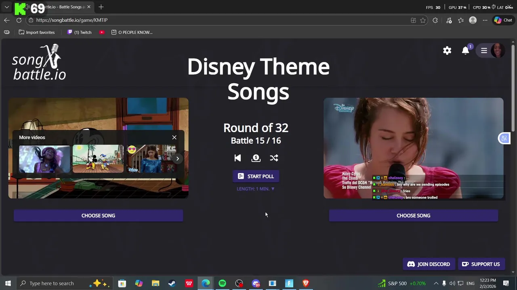
Task: Open the volume control
Action: point(452,284)
